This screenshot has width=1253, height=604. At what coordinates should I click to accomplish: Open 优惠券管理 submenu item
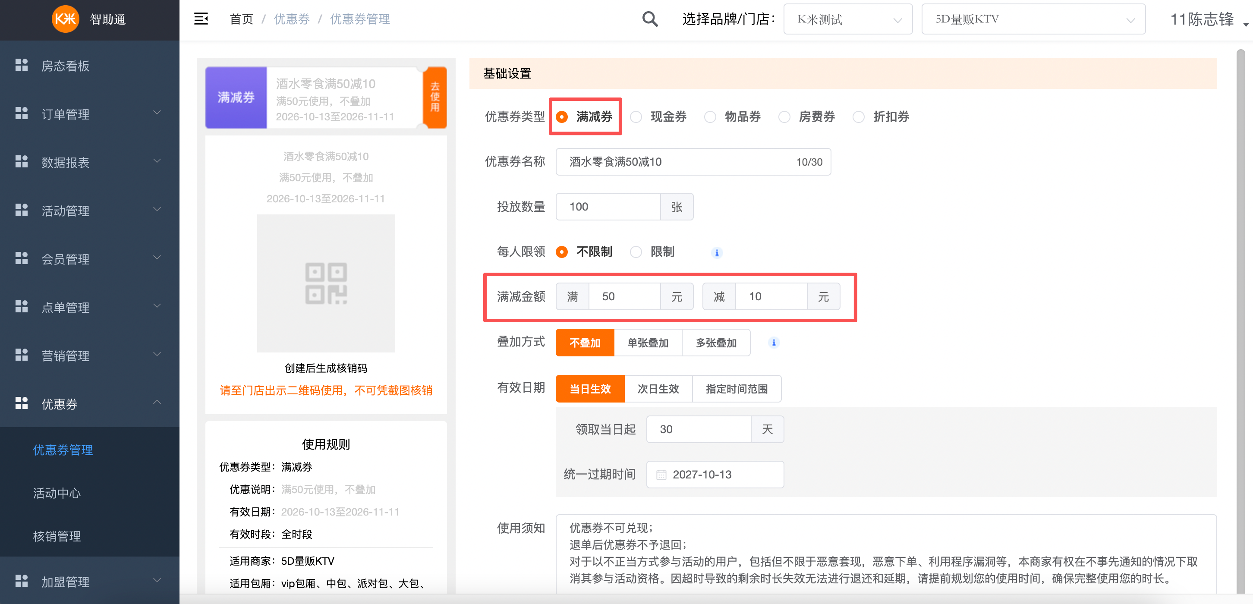(x=63, y=450)
